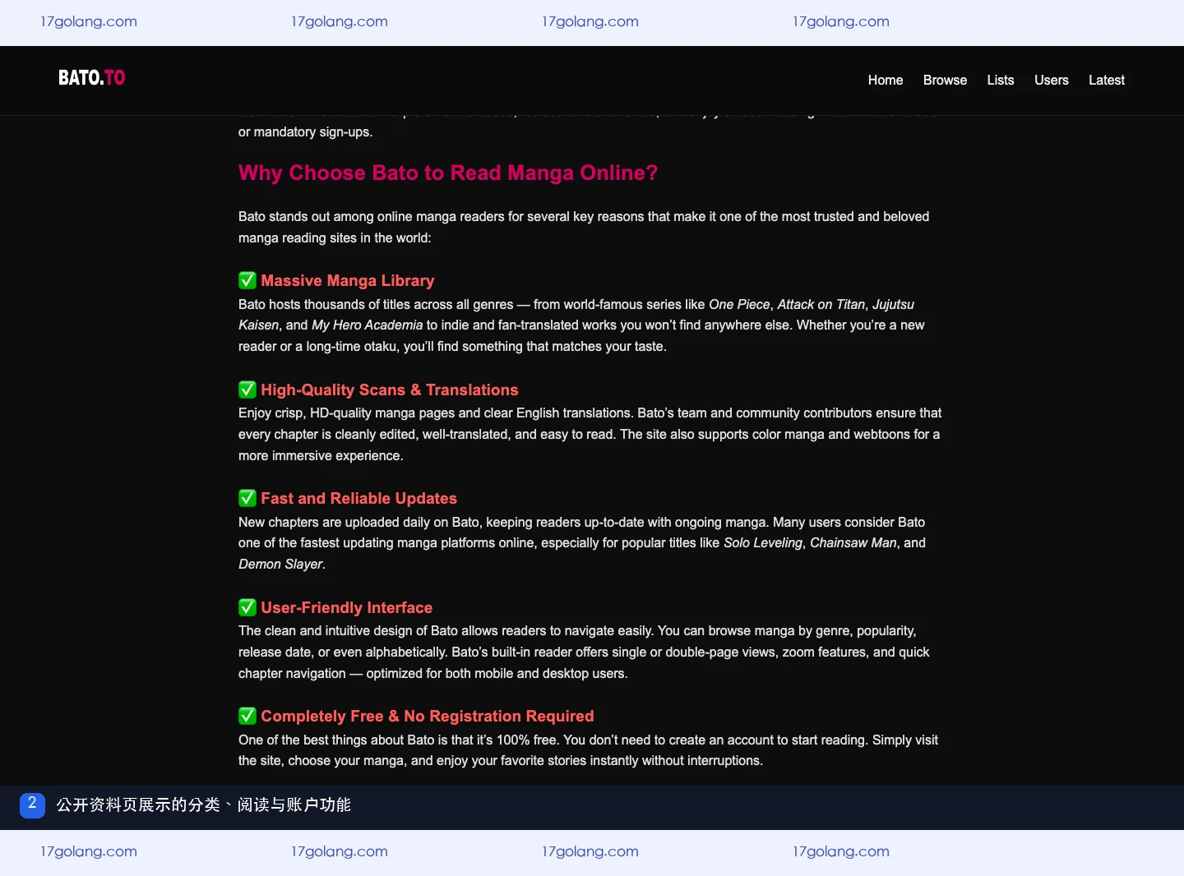The image size is (1184, 876).
Task: View the Latest manga page
Action: click(1107, 80)
